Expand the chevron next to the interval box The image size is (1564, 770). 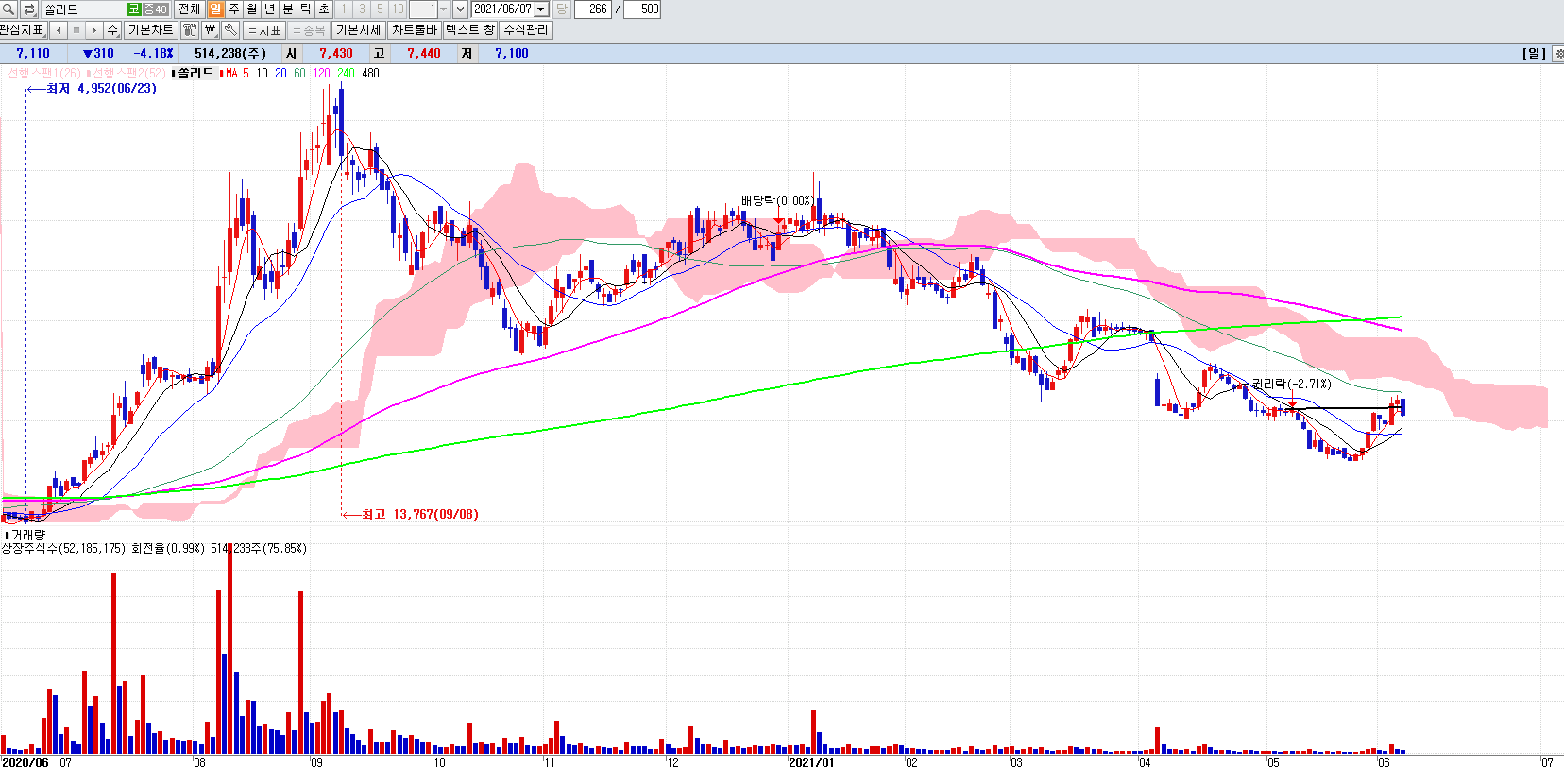(x=460, y=9)
